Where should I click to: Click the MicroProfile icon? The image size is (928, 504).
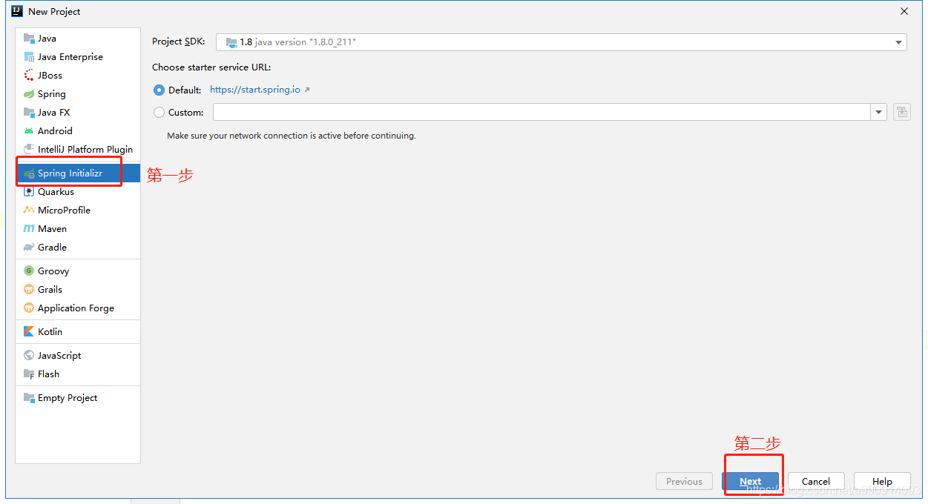[x=29, y=210]
